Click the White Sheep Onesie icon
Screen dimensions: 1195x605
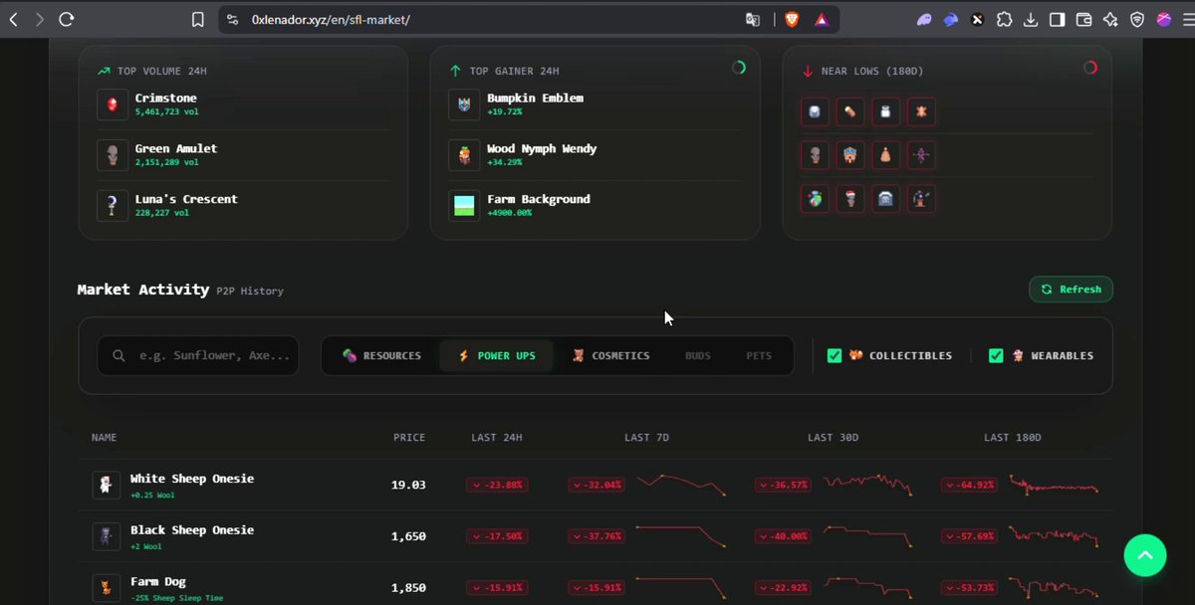107,485
